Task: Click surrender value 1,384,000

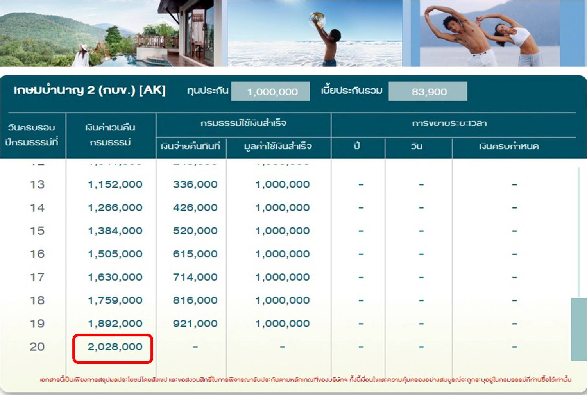Action: tap(115, 231)
